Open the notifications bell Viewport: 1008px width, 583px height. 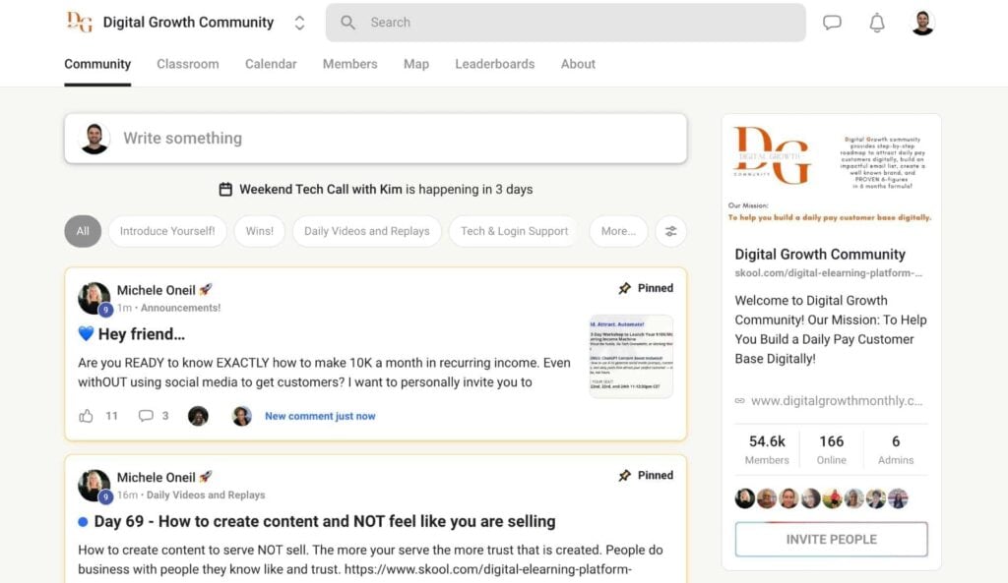877,23
